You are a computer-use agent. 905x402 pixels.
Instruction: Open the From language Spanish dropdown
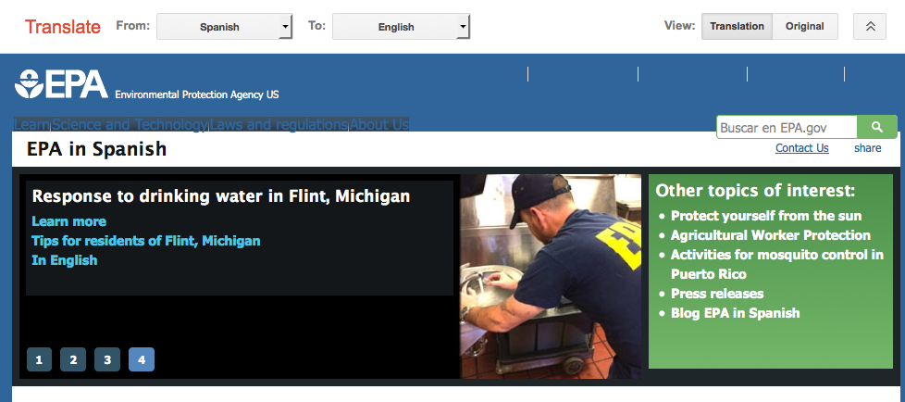[225, 27]
